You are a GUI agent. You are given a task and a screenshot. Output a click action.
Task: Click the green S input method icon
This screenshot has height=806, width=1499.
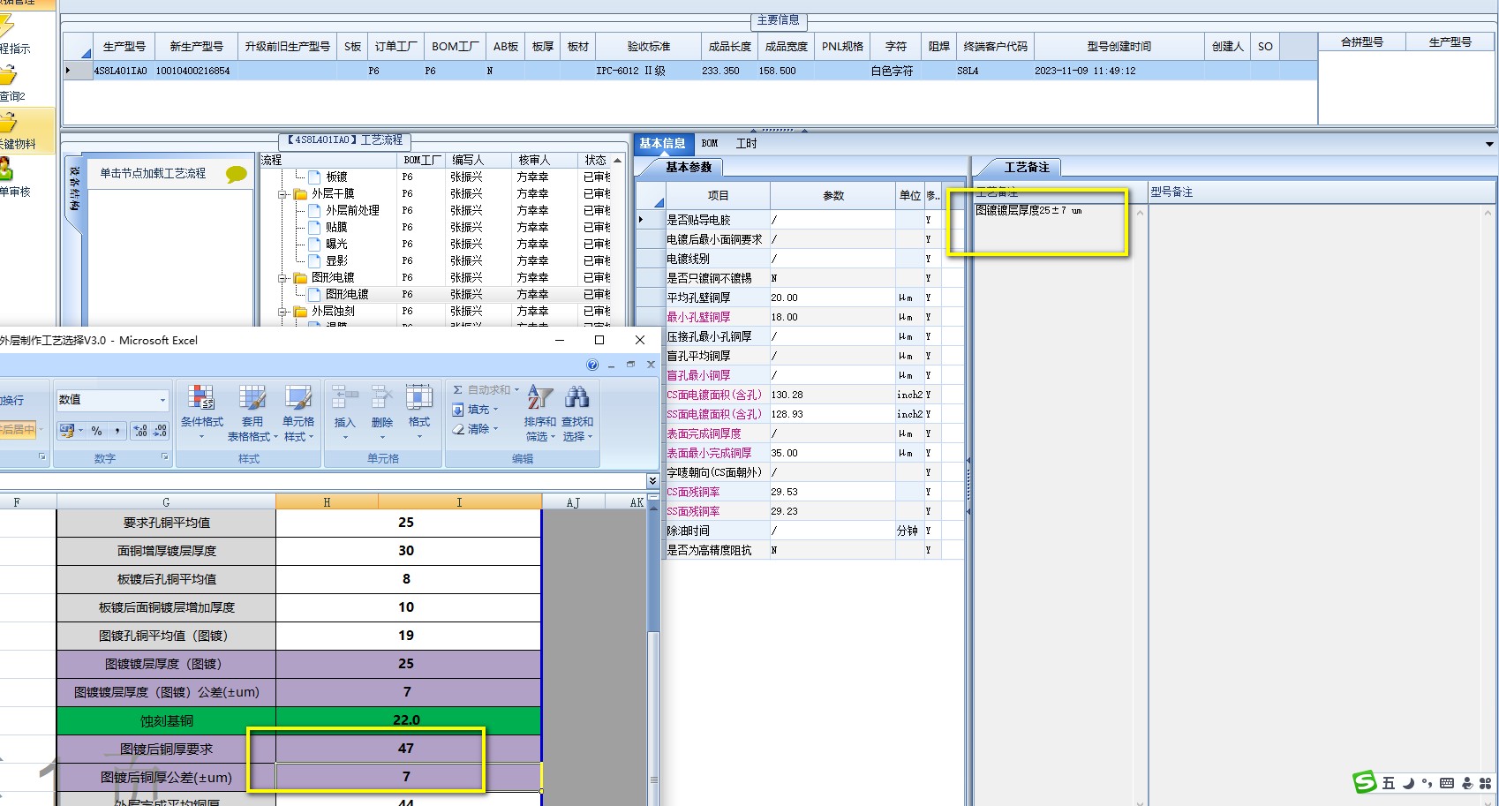click(1365, 782)
